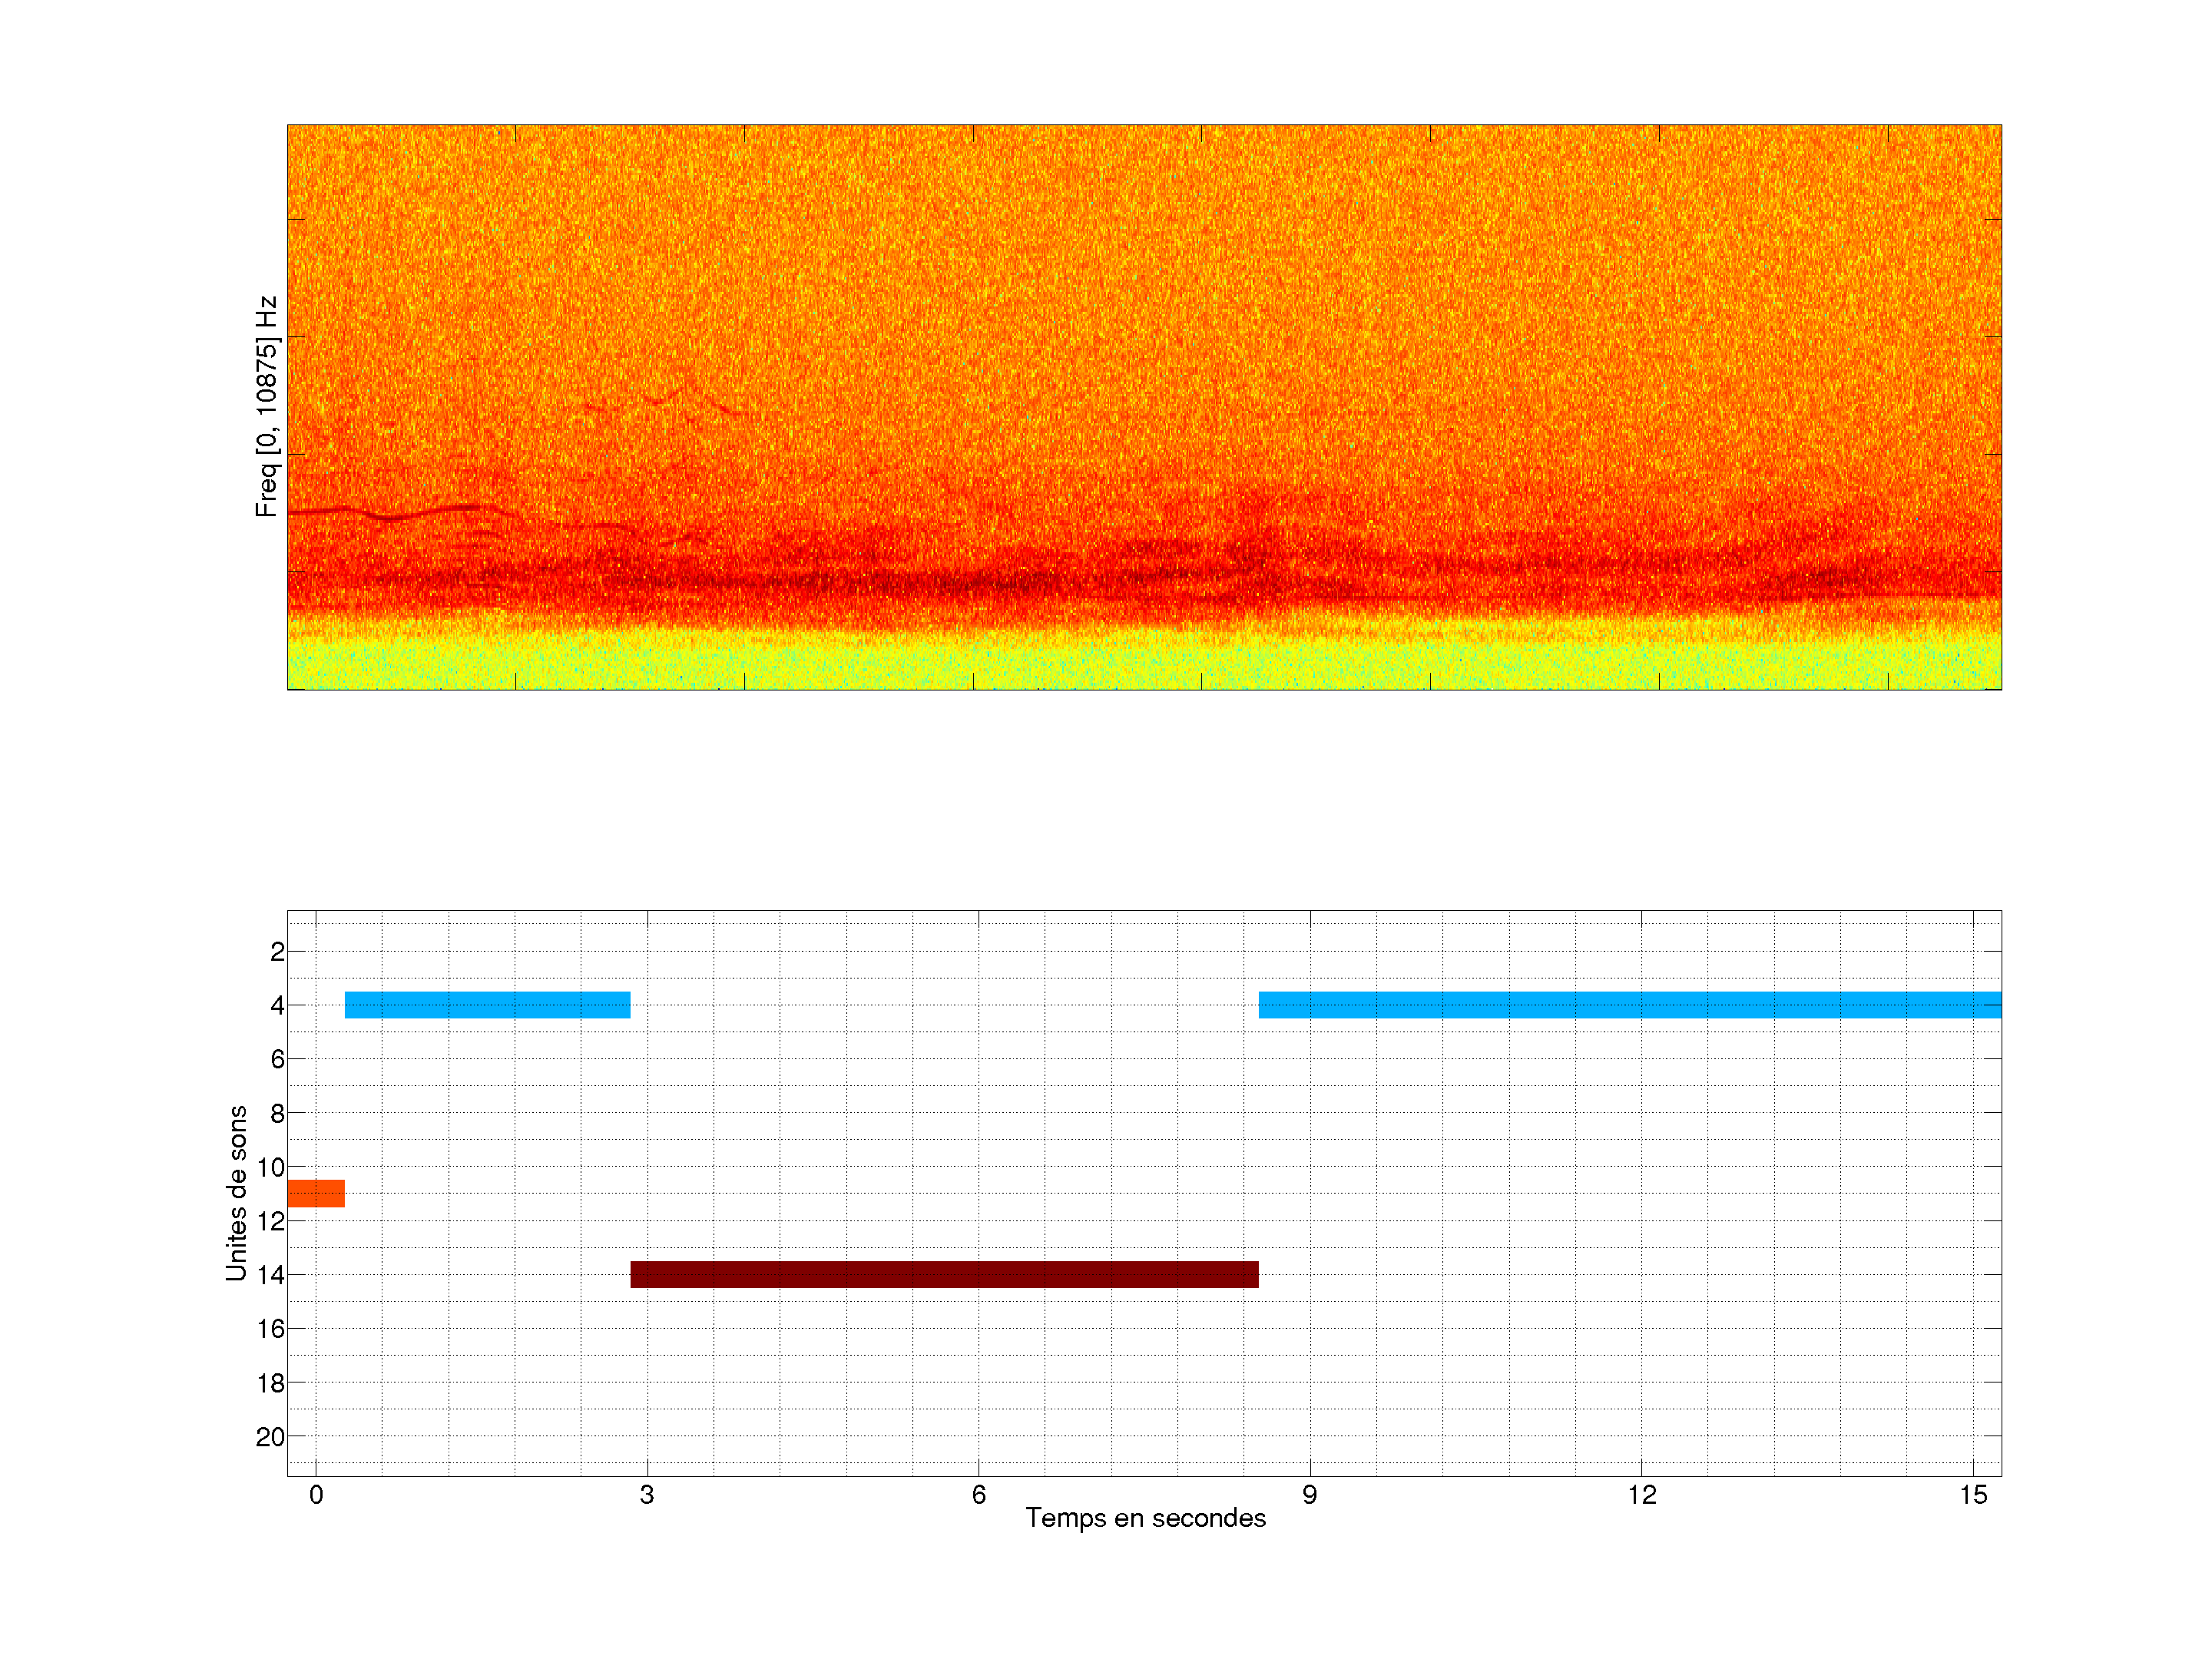Screen dimensions: 2212x1659
Task: Click the 'Temps en secondes' axis label
Action: pyautogui.click(x=1145, y=1518)
